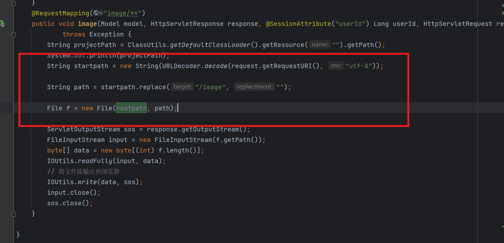The width and height of the screenshot is (504, 243).
Task: Click the readFully method call
Action: (95, 161)
